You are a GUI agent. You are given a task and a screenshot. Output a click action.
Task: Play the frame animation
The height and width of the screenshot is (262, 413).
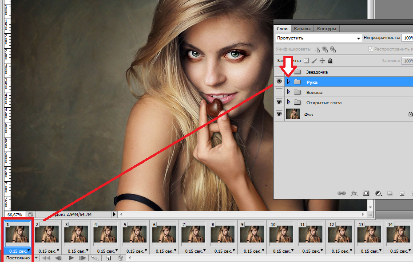[x=71, y=258]
